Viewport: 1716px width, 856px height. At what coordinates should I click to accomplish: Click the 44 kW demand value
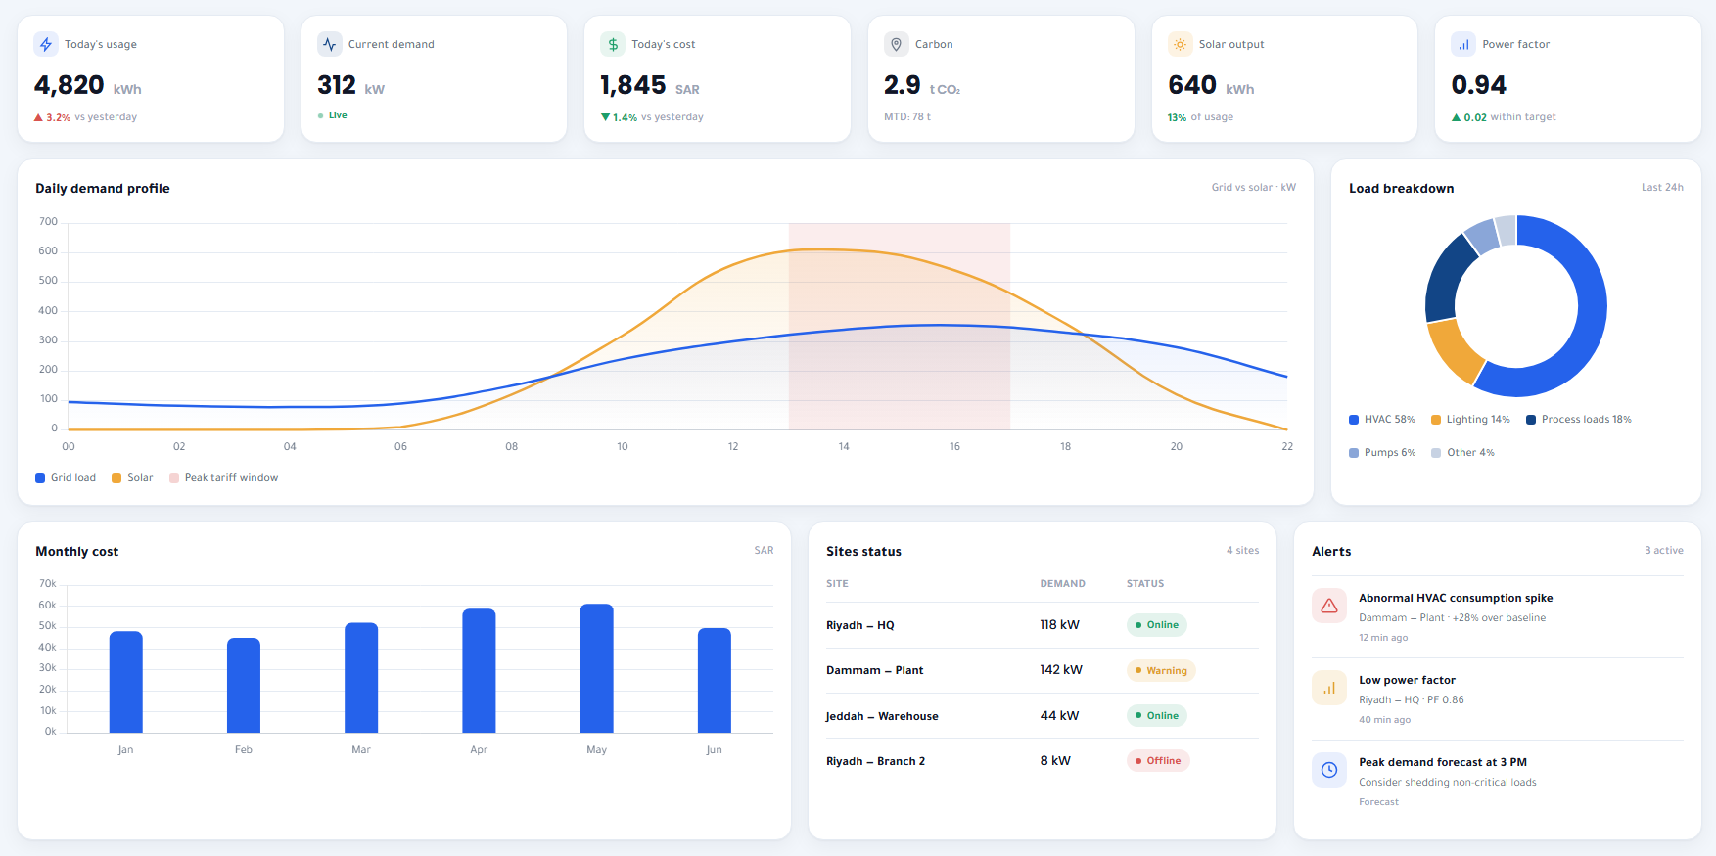point(1059,715)
